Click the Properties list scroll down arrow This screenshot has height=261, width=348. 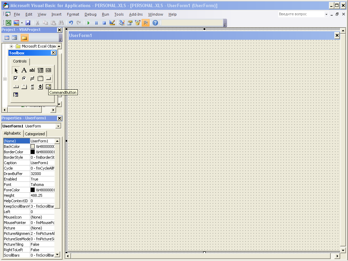coord(57,255)
